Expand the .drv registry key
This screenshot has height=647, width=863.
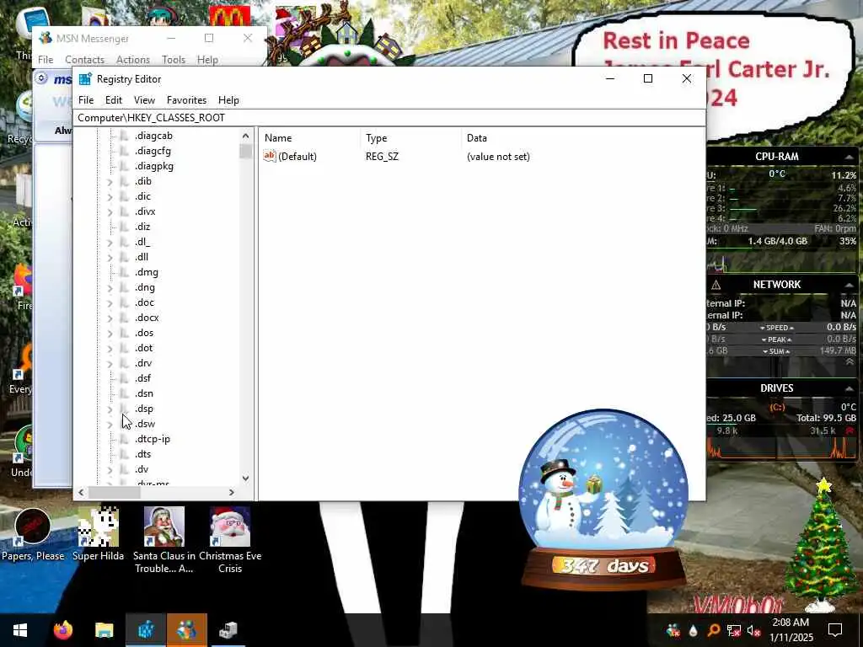tap(110, 364)
